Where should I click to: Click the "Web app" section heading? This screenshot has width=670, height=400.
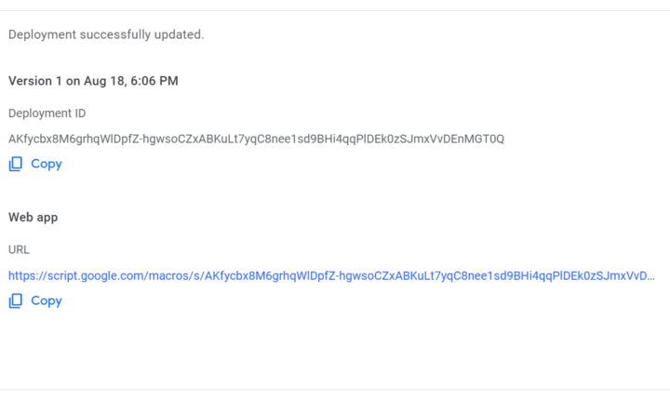[x=33, y=217]
